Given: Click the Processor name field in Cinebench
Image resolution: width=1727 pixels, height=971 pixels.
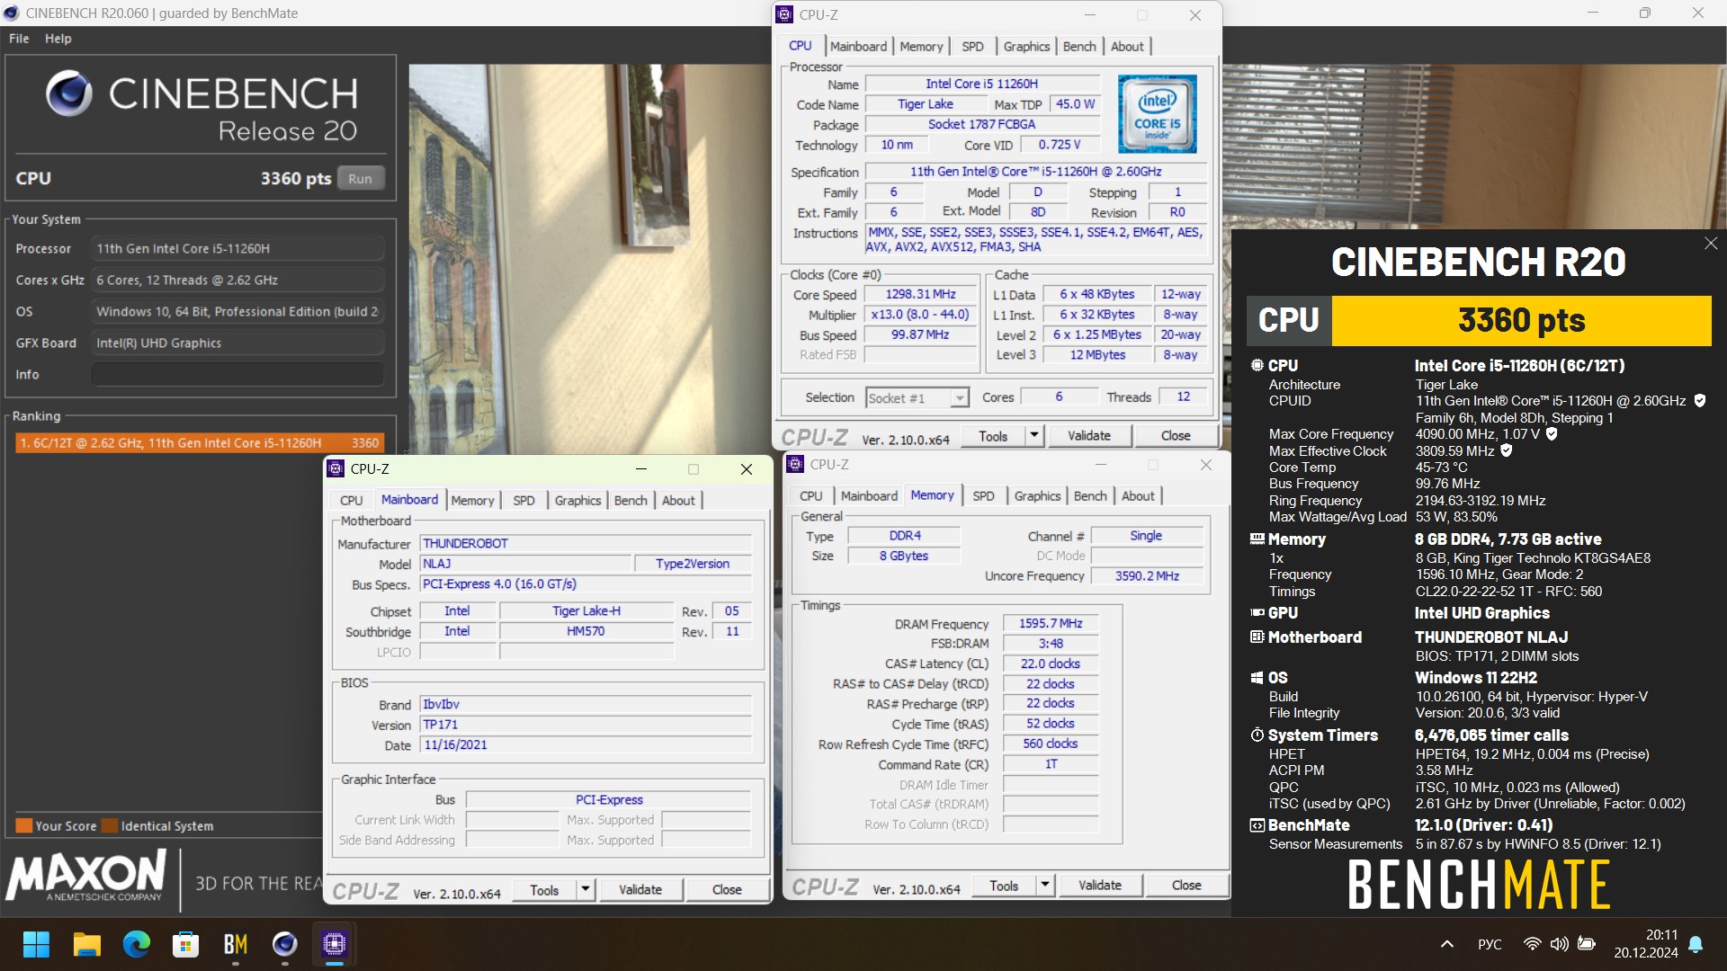Looking at the screenshot, I should (x=237, y=249).
